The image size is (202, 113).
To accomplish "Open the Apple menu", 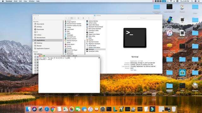I will [x=3, y=1].
